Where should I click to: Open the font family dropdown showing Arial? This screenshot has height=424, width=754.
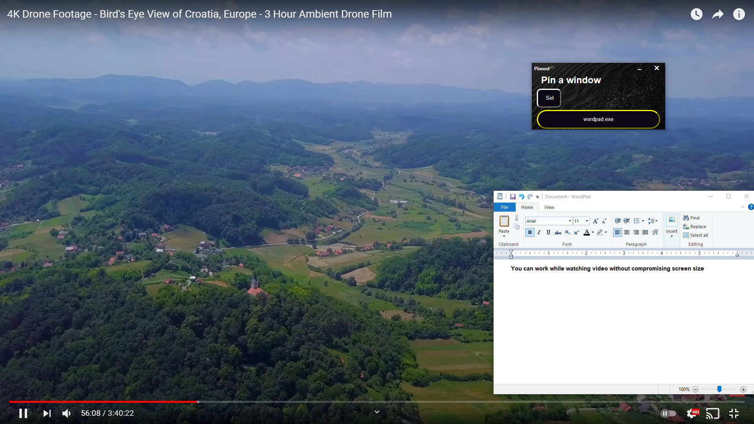pos(569,221)
